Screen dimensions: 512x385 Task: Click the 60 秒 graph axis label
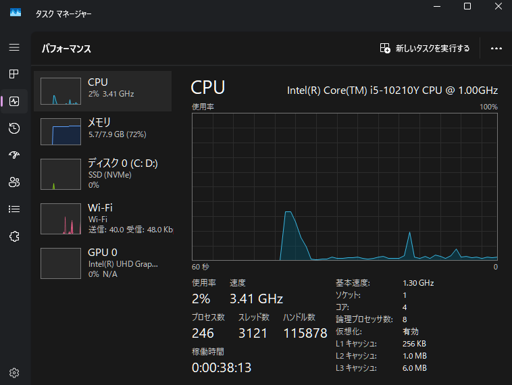pyautogui.click(x=201, y=267)
